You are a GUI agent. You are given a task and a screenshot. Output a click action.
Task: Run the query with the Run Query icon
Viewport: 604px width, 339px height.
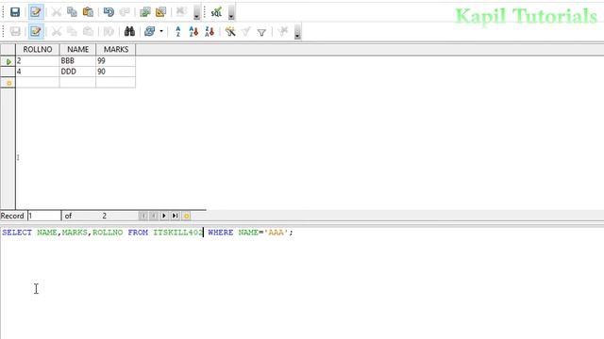pos(145,12)
